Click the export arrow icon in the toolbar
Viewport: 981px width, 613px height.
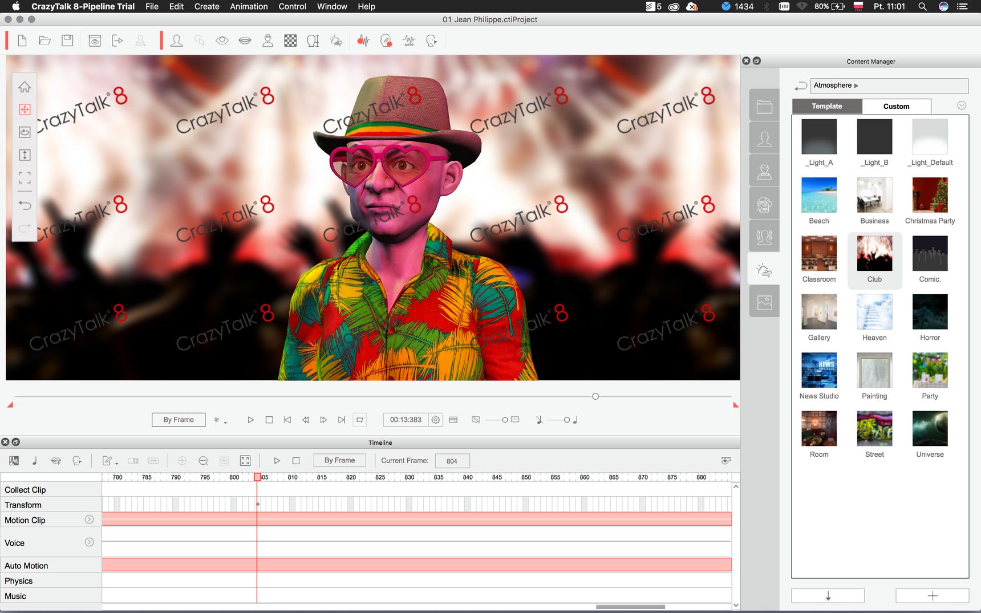[x=117, y=40]
